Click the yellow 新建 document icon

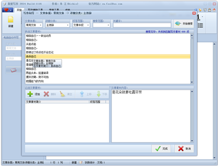click(10, 19)
